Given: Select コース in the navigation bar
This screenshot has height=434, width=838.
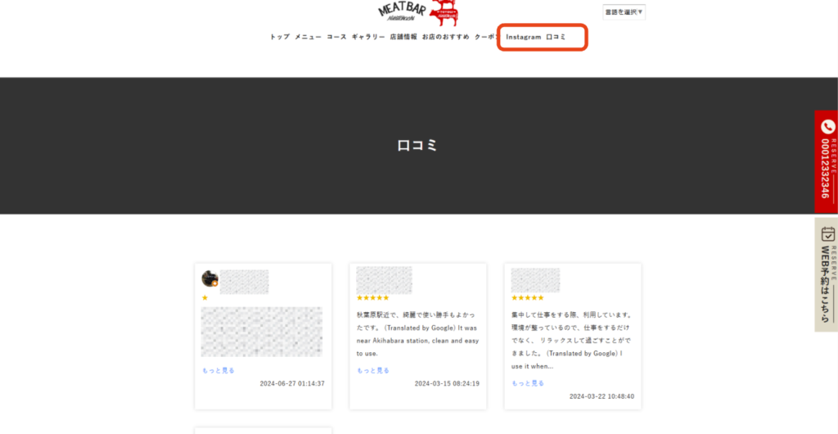Looking at the screenshot, I should (x=336, y=37).
